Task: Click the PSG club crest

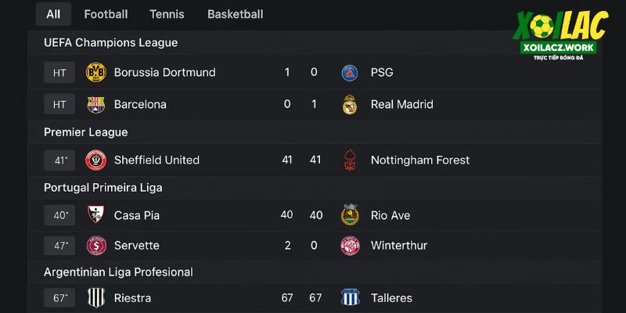Action: coord(350,73)
